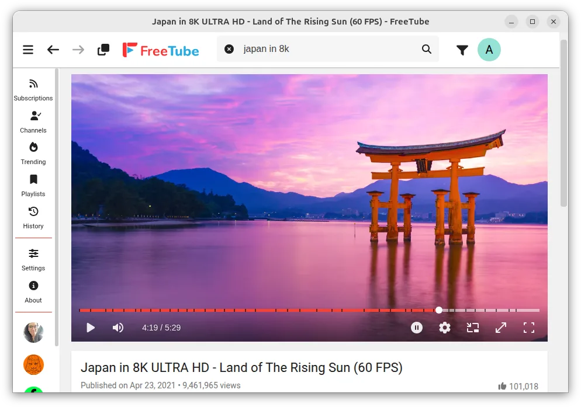The height and width of the screenshot is (407, 581).
Task: Close the FreeTube window
Action: (554, 22)
